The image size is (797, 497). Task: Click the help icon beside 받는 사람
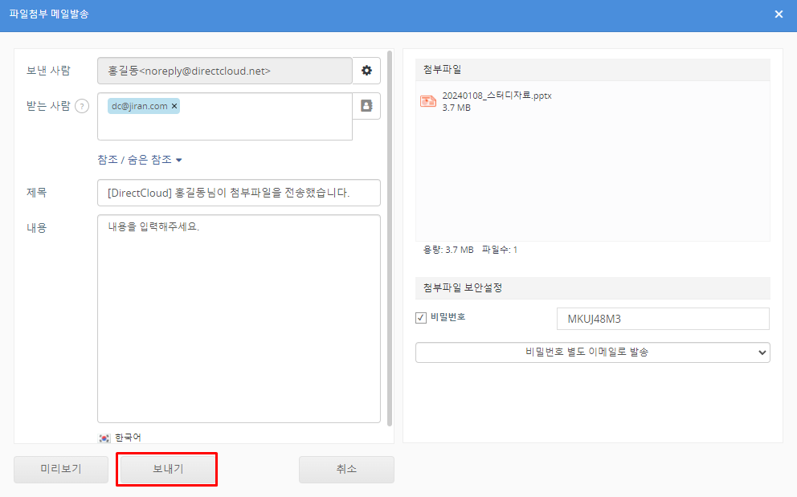pyautogui.click(x=81, y=107)
